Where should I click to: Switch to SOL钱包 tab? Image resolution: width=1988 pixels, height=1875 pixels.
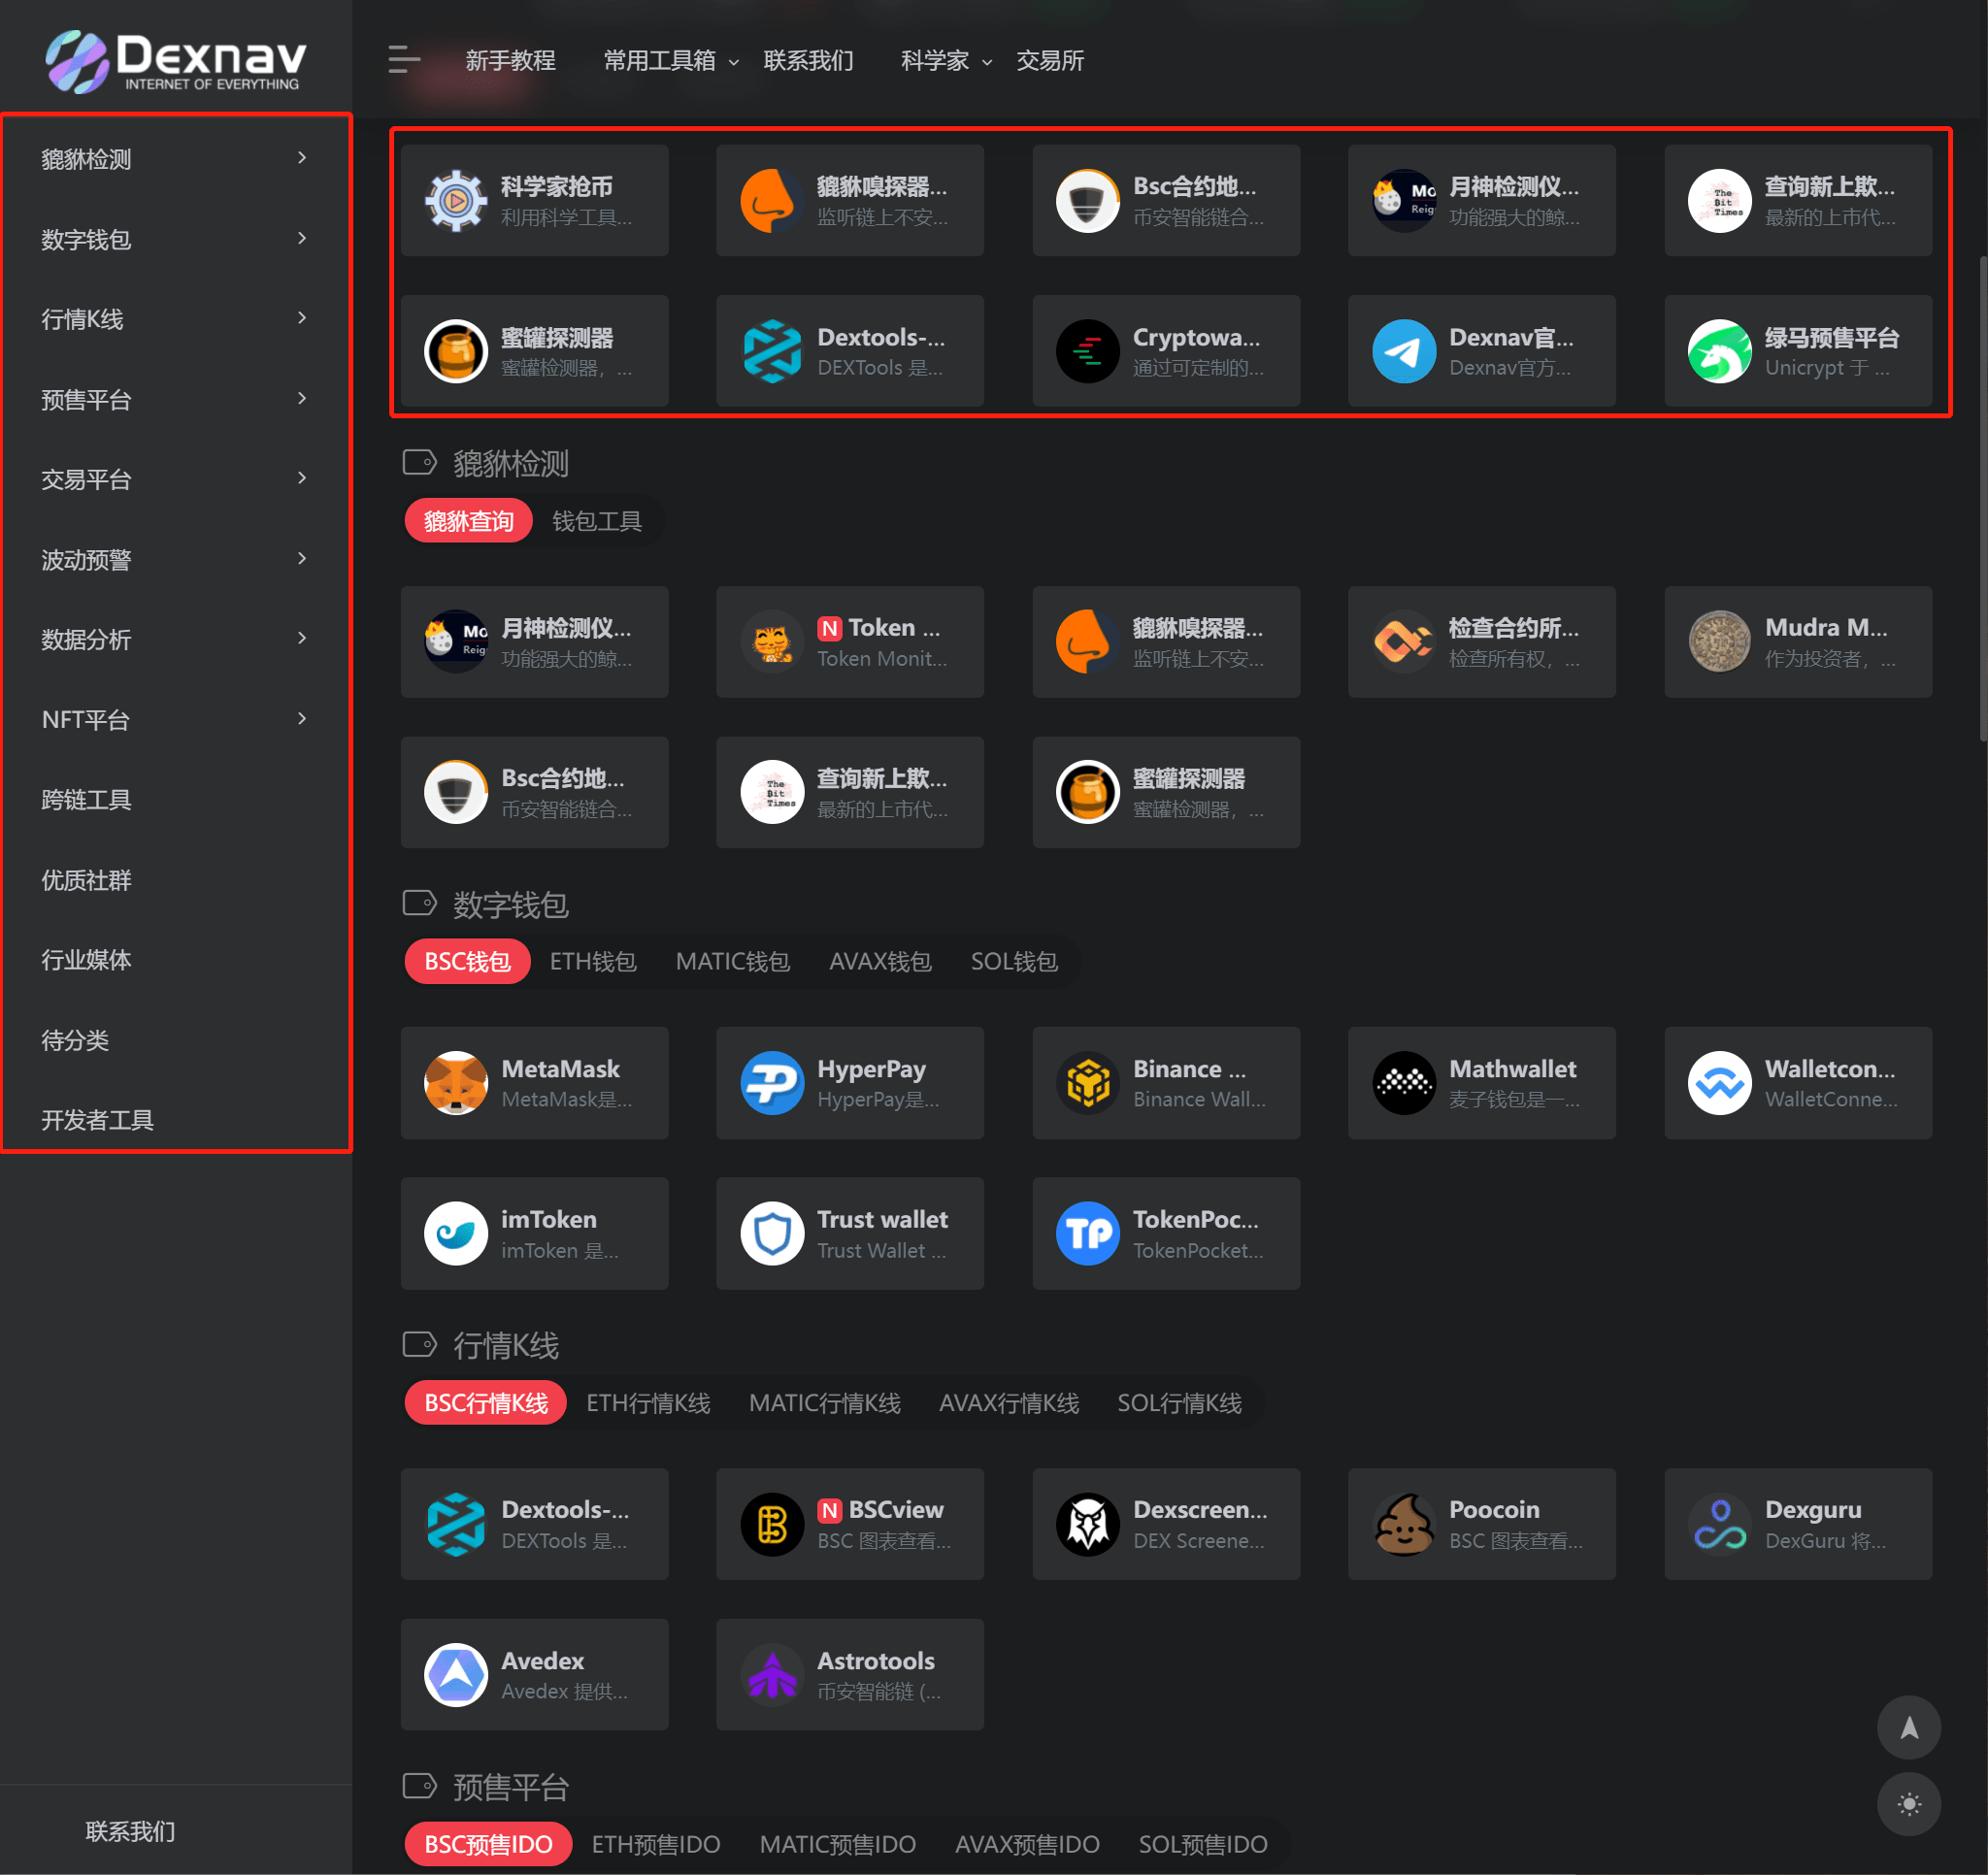(x=1014, y=962)
